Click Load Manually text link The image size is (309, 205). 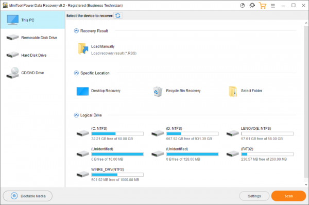coord(102,46)
